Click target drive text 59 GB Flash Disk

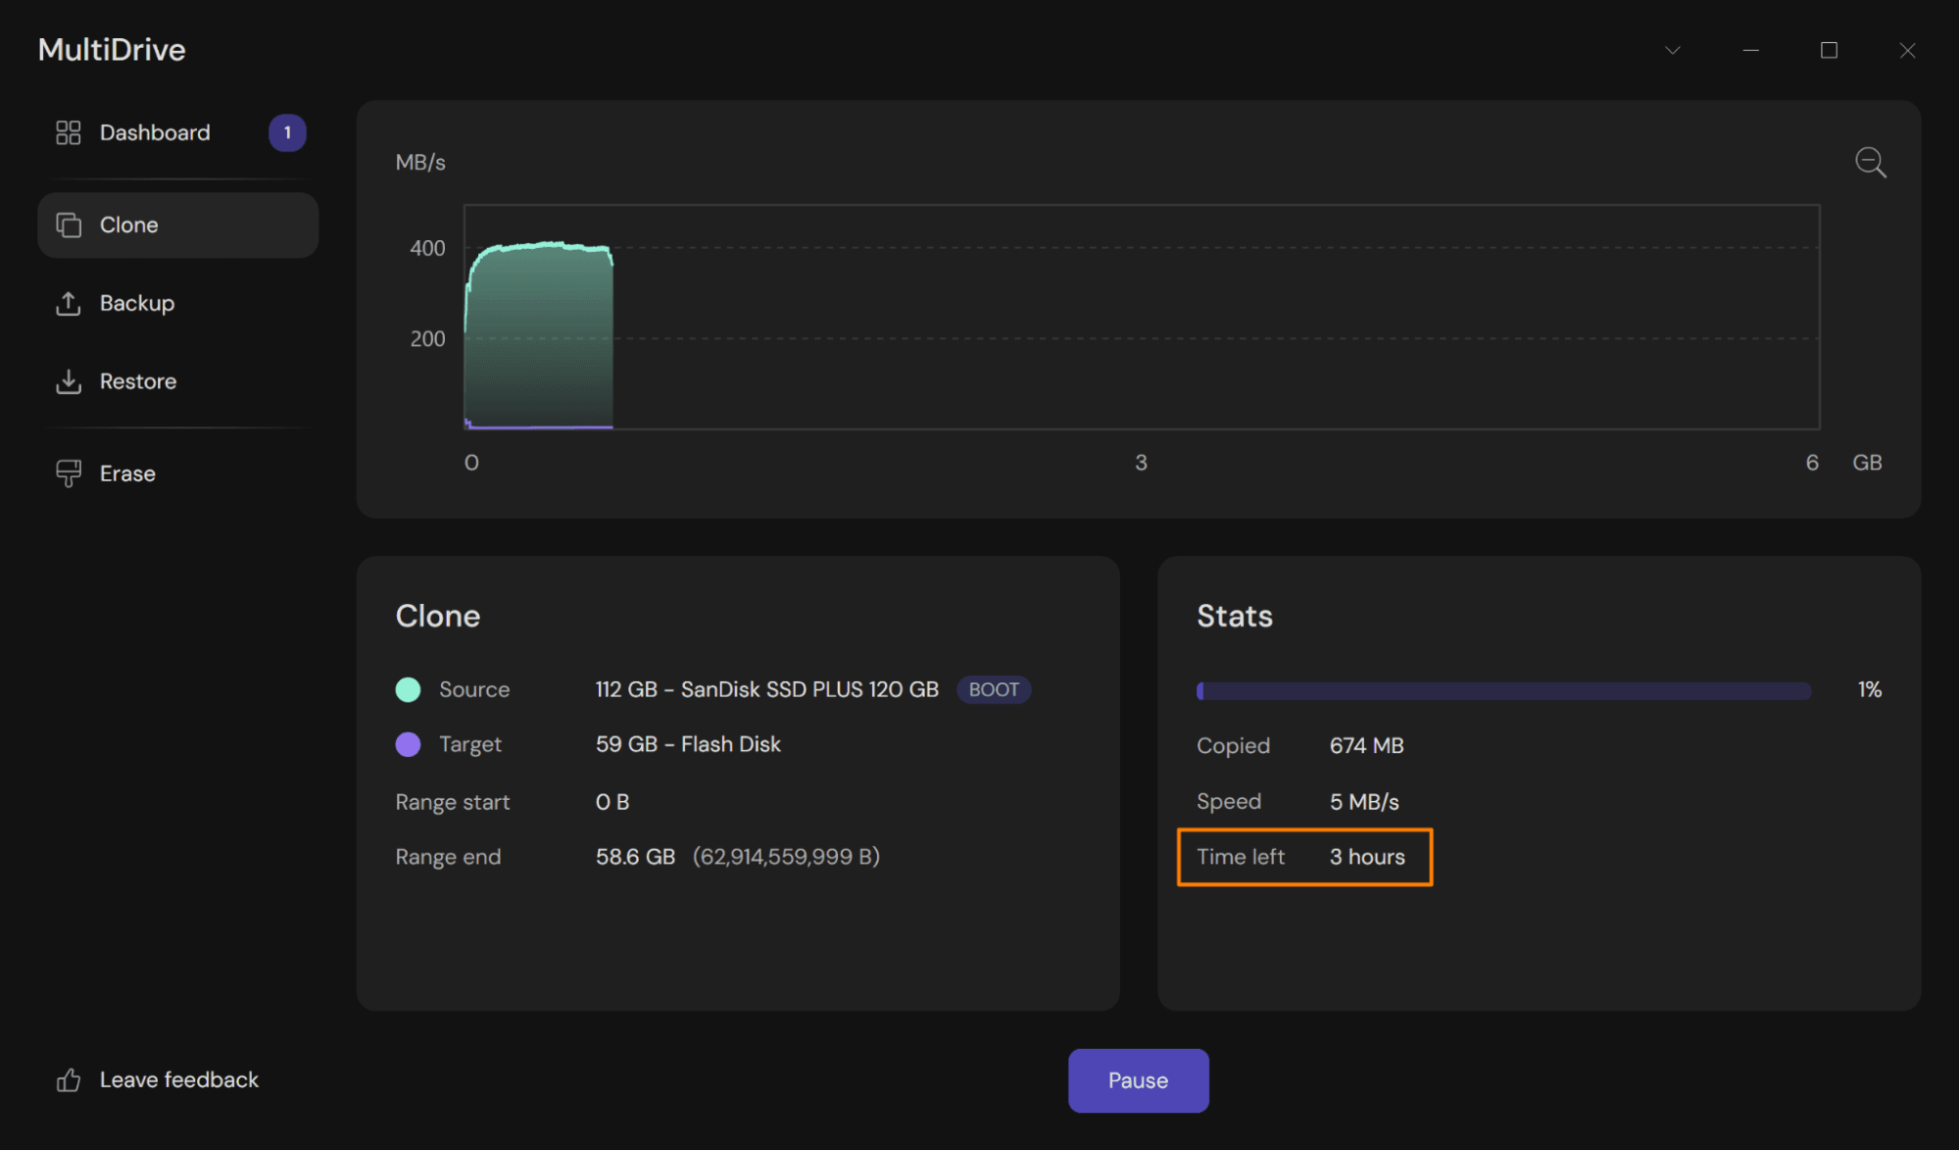coord(688,744)
